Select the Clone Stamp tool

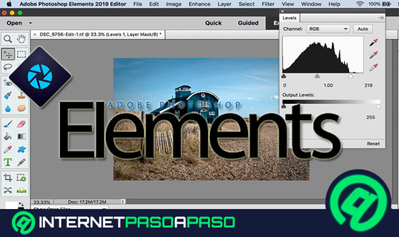point(22,95)
